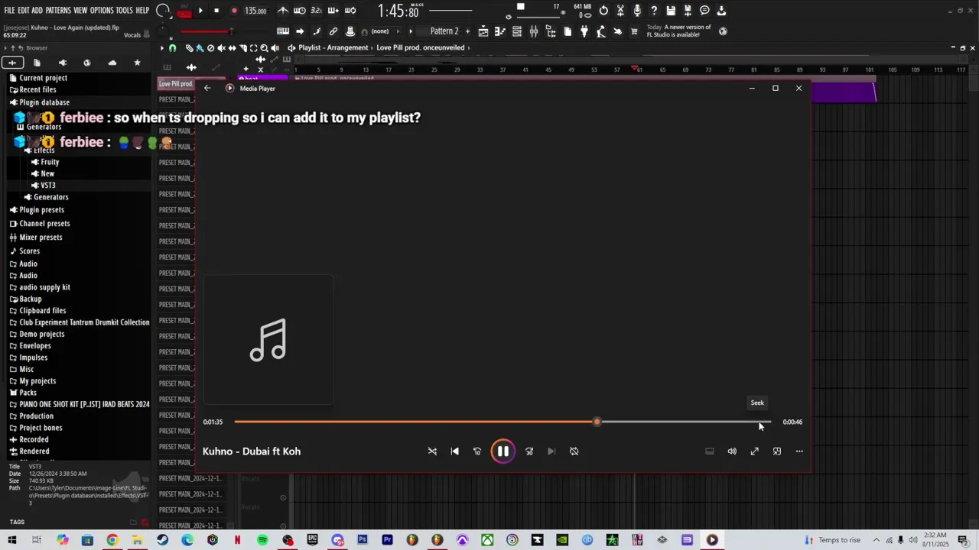The image size is (979, 550).
Task: Click the microphone recording icon
Action: pyautogui.click(x=637, y=11)
